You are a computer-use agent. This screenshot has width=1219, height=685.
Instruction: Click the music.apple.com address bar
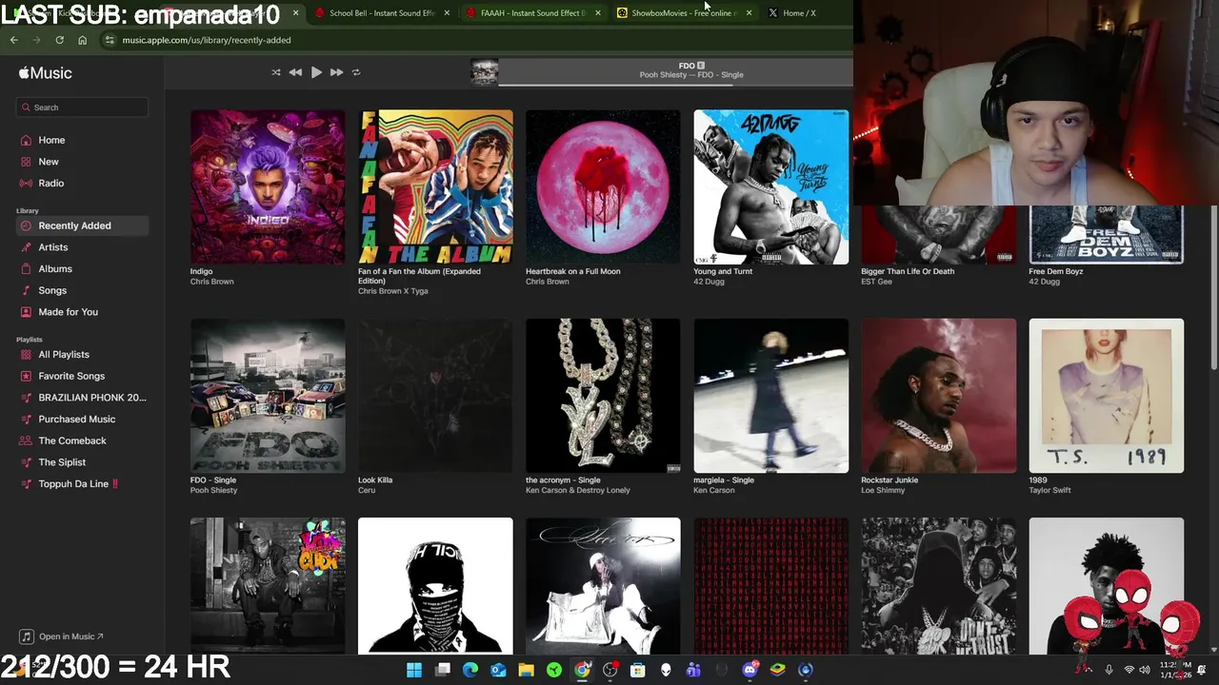tap(476, 40)
